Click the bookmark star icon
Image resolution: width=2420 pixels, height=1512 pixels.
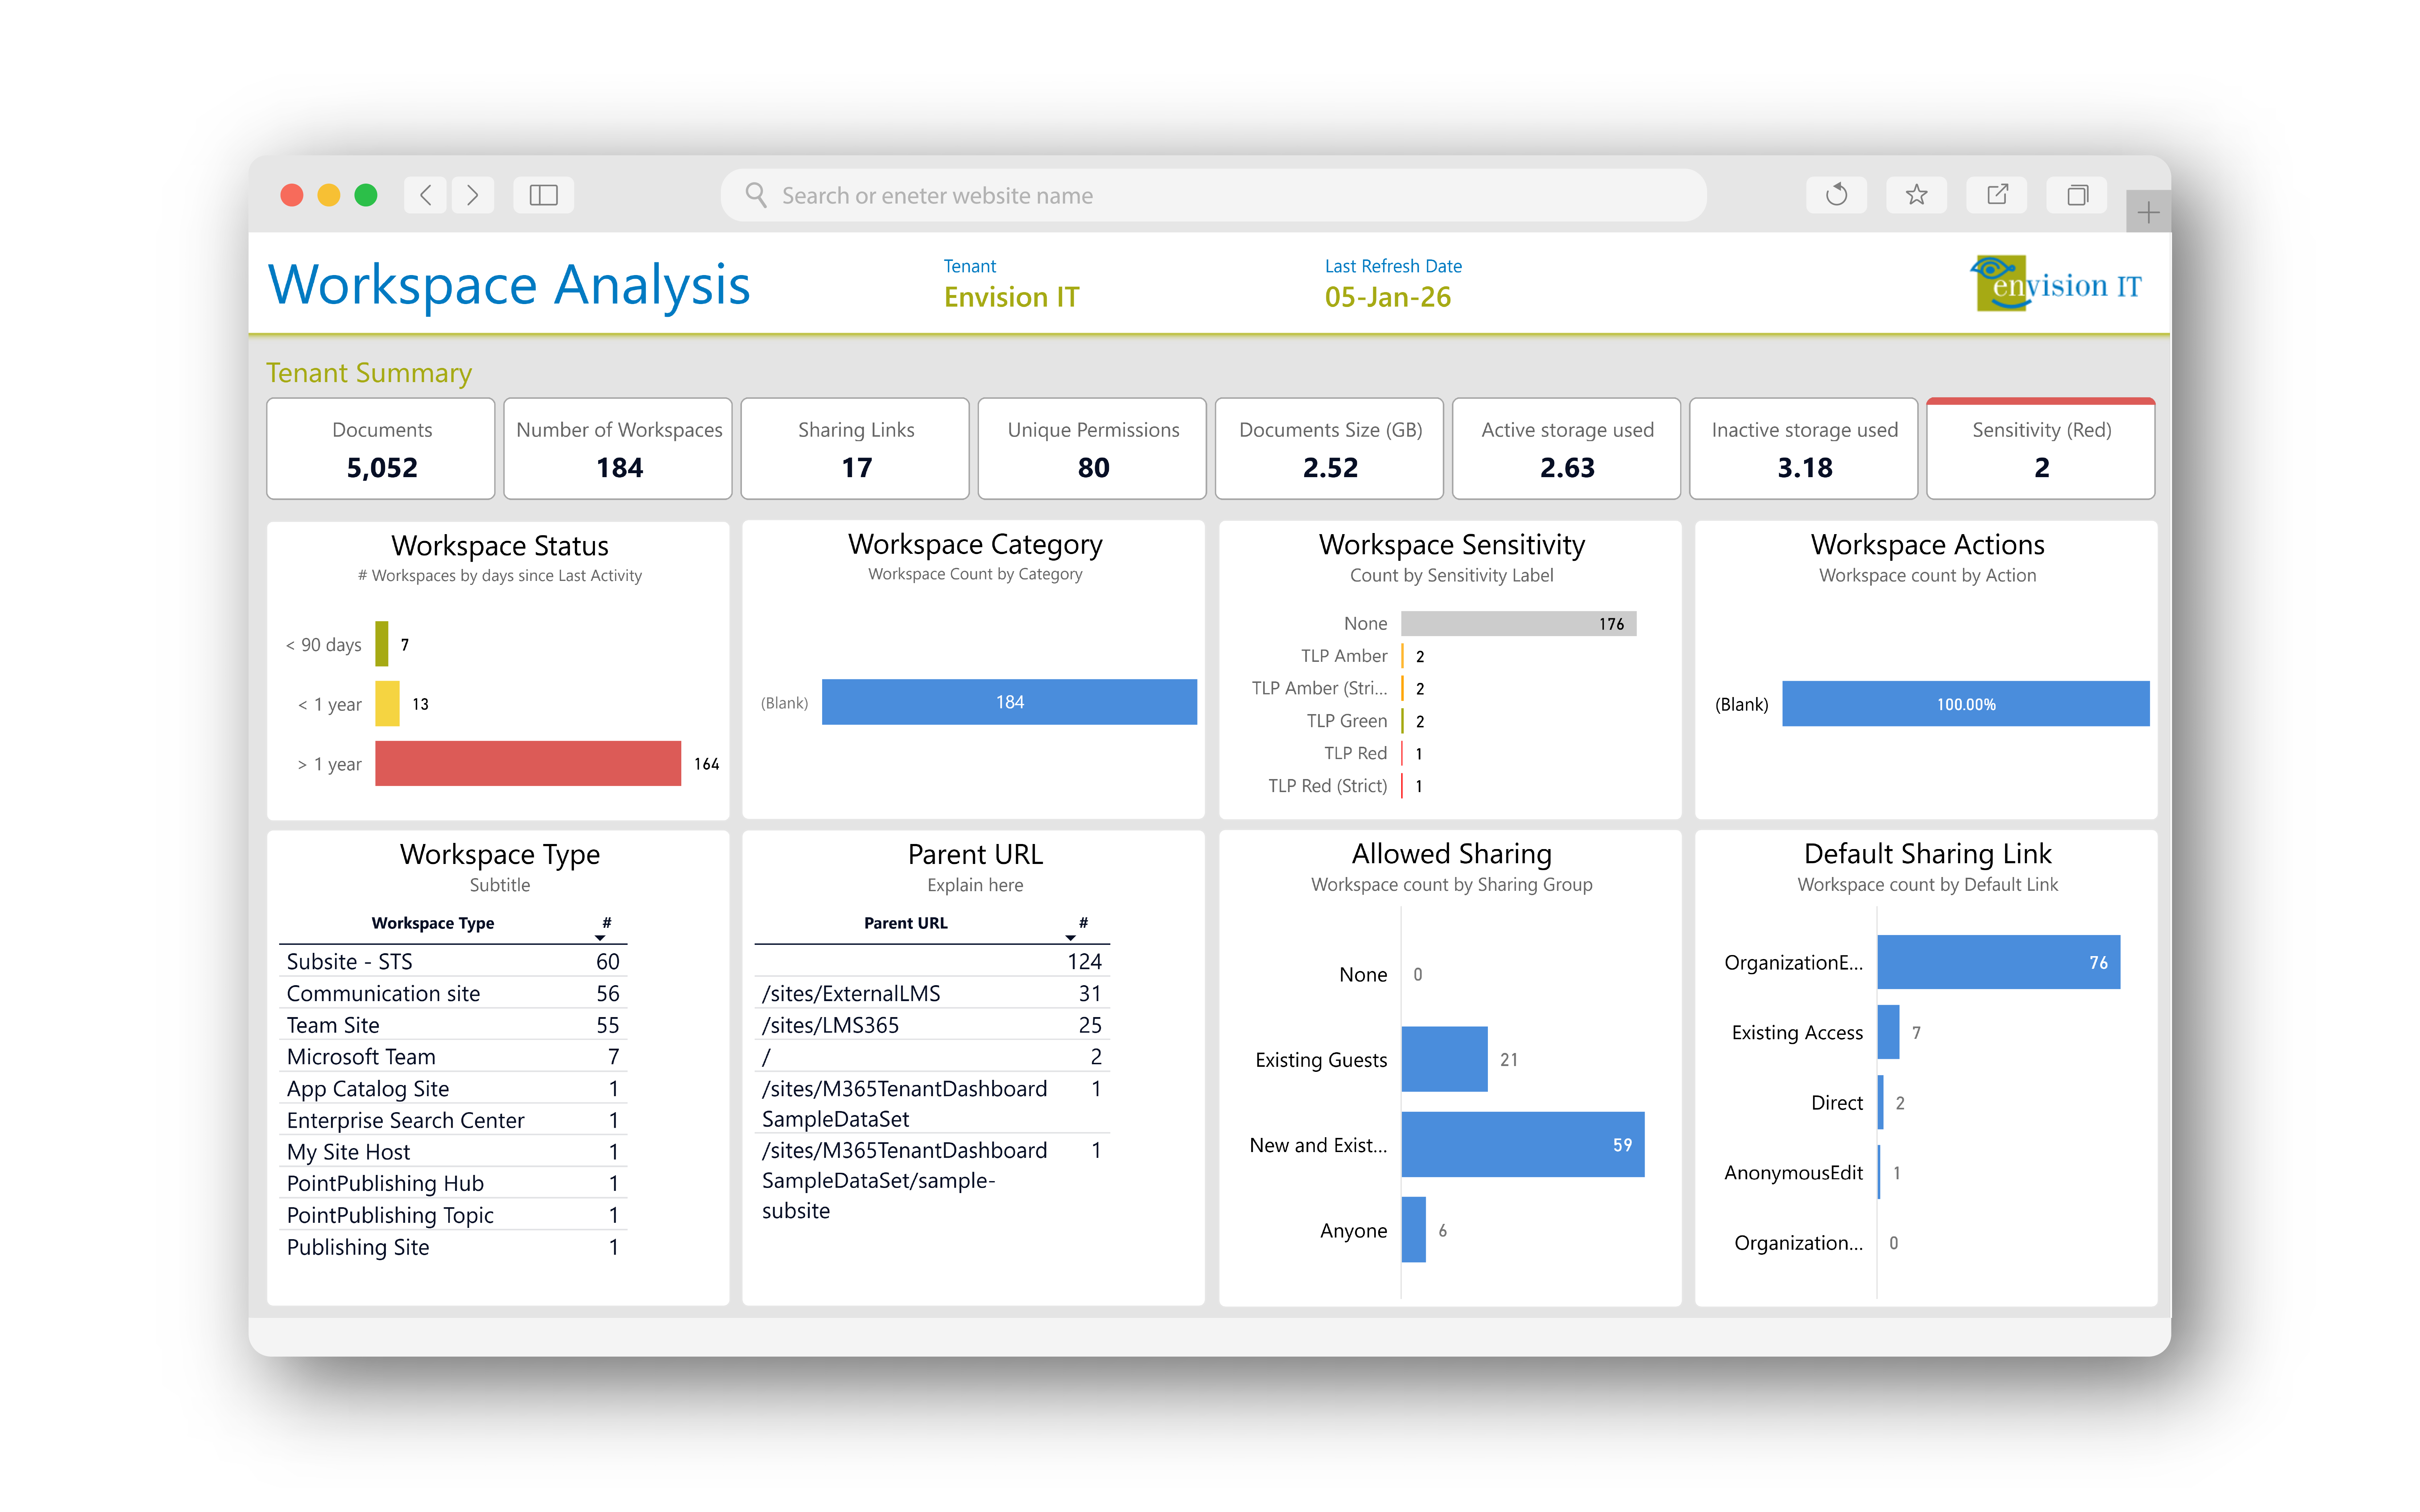coord(1916,195)
